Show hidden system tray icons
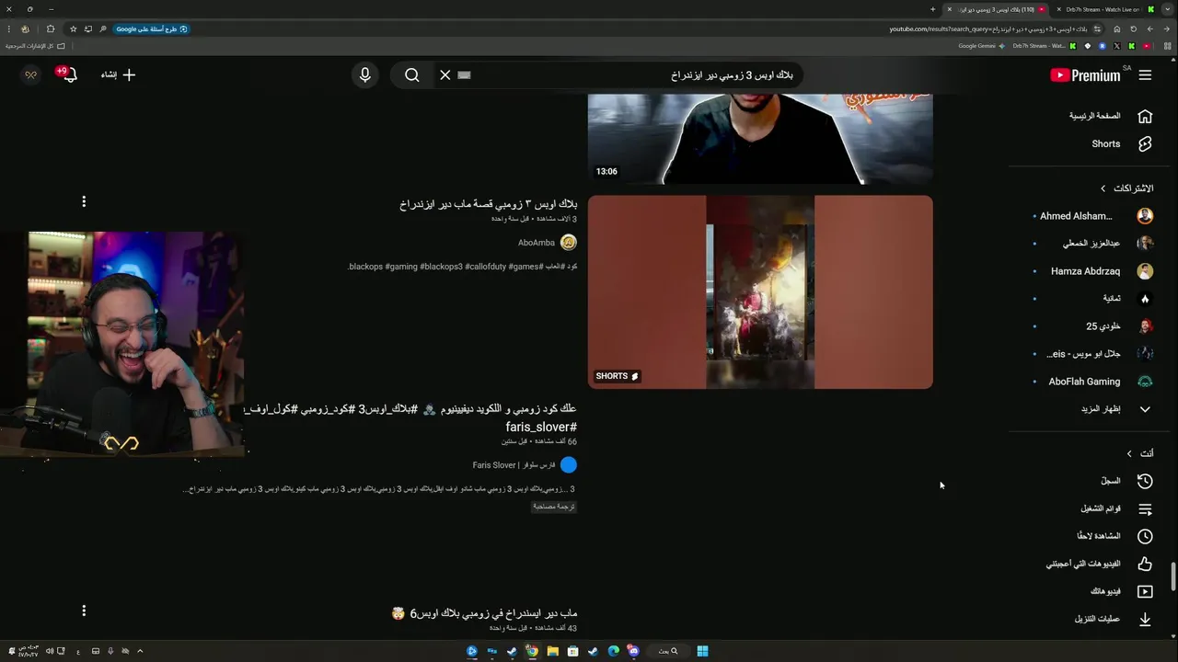The width and height of the screenshot is (1178, 662). [x=140, y=651]
